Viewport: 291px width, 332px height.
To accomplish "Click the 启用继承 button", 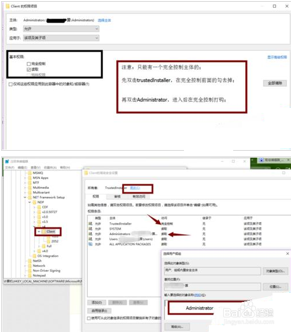I will pos(100,311).
